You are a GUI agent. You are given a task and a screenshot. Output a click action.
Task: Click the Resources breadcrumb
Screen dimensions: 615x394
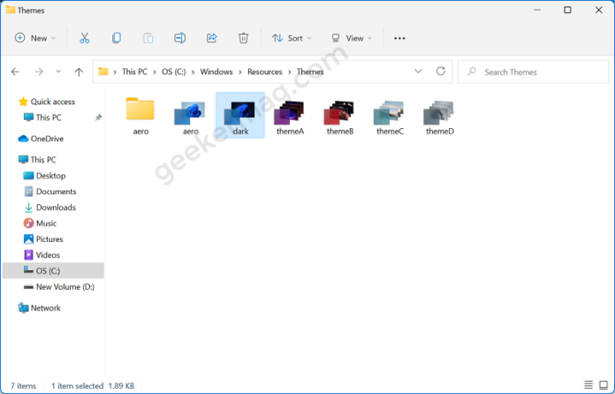[x=265, y=72]
